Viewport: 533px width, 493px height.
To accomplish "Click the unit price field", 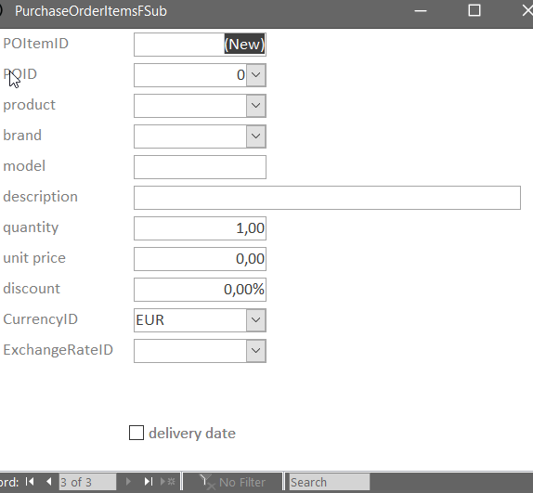I will [x=200, y=259].
